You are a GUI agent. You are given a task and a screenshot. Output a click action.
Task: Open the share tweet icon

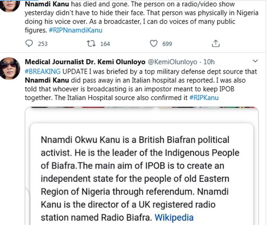[x=215, y=43]
